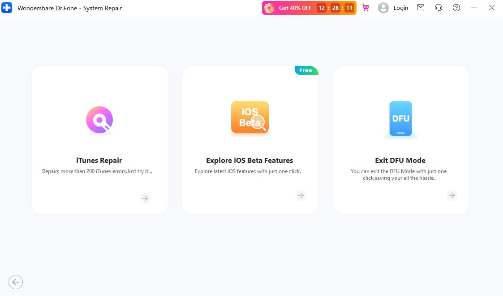Click the arrow on Exit DFU card
The width and height of the screenshot is (503, 296).
451,195
